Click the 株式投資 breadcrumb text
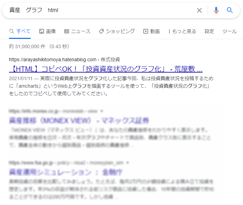 [x=110, y=60]
